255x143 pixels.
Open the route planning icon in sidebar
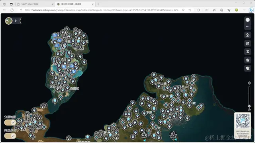coord(247,43)
